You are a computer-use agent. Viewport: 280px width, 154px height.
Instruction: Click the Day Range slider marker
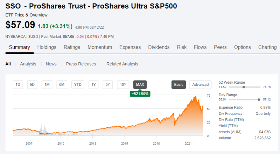[259, 99]
